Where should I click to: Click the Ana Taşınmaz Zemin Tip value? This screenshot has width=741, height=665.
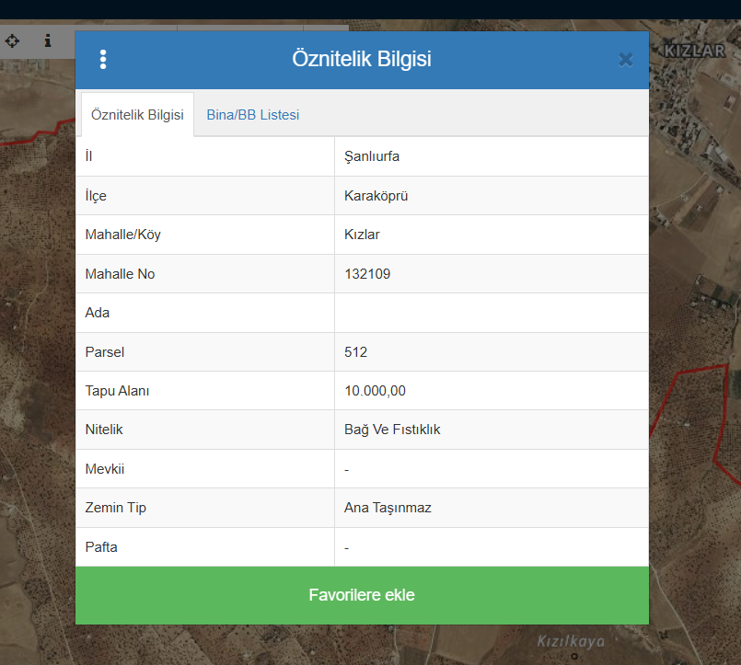388,508
